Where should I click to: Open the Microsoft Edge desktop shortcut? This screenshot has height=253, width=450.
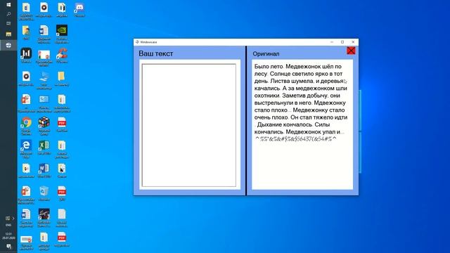26,149
